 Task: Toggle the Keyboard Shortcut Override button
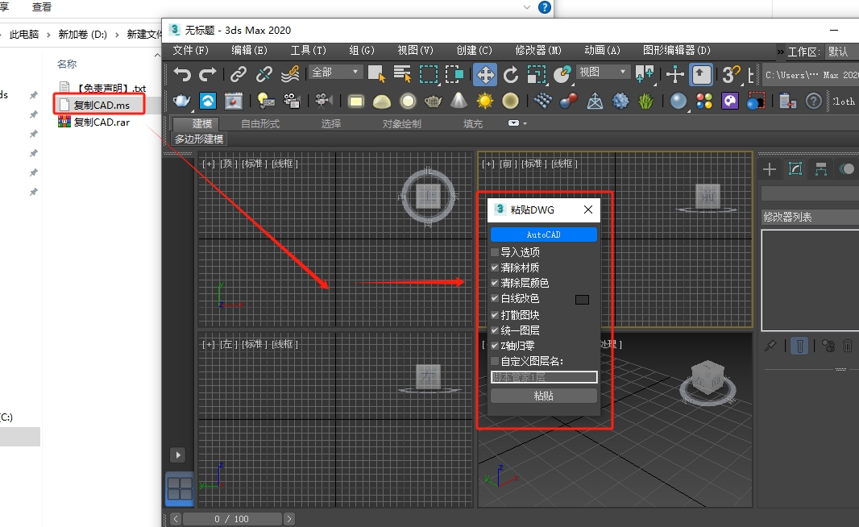click(x=701, y=74)
